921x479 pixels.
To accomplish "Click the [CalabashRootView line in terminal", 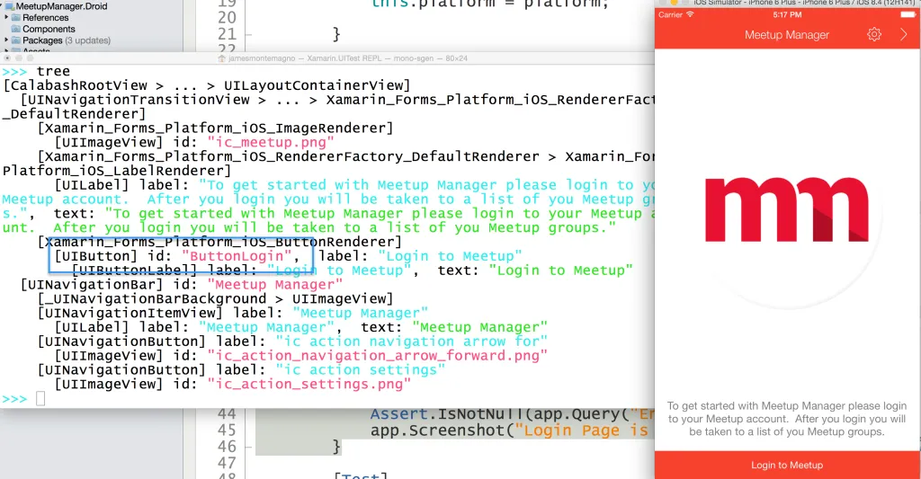I will [x=207, y=85].
